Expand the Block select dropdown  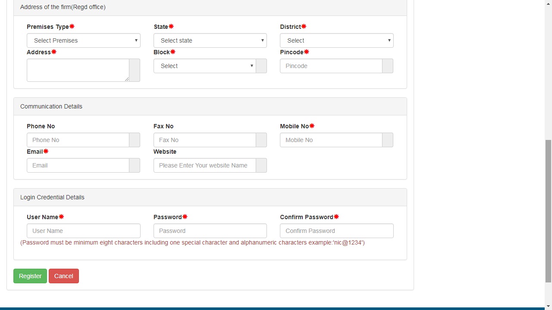point(204,66)
